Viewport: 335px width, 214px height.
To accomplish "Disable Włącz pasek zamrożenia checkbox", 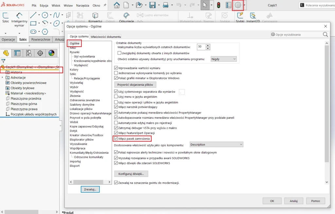I will tap(116, 139).
